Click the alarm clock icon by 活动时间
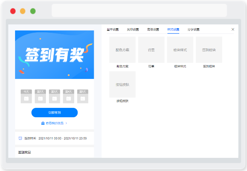Image resolution: width=247 pixels, height=171 pixels. (20, 138)
